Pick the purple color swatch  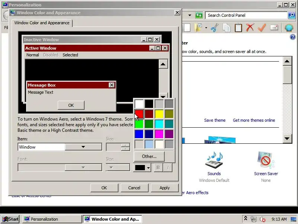[169, 134]
